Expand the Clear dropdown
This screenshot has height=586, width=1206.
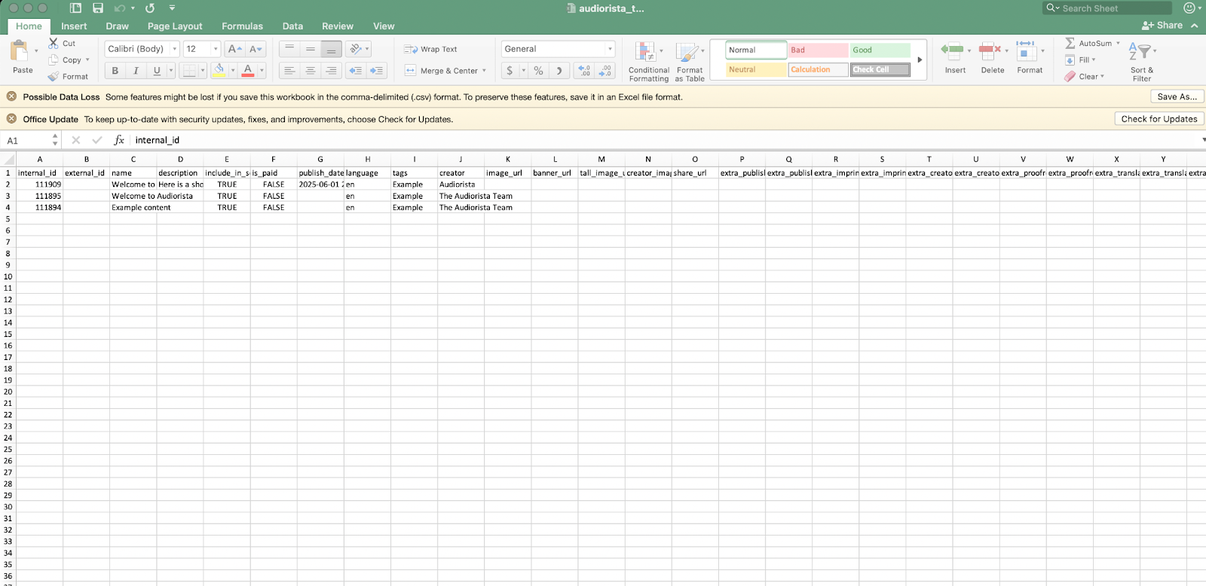[1102, 77]
